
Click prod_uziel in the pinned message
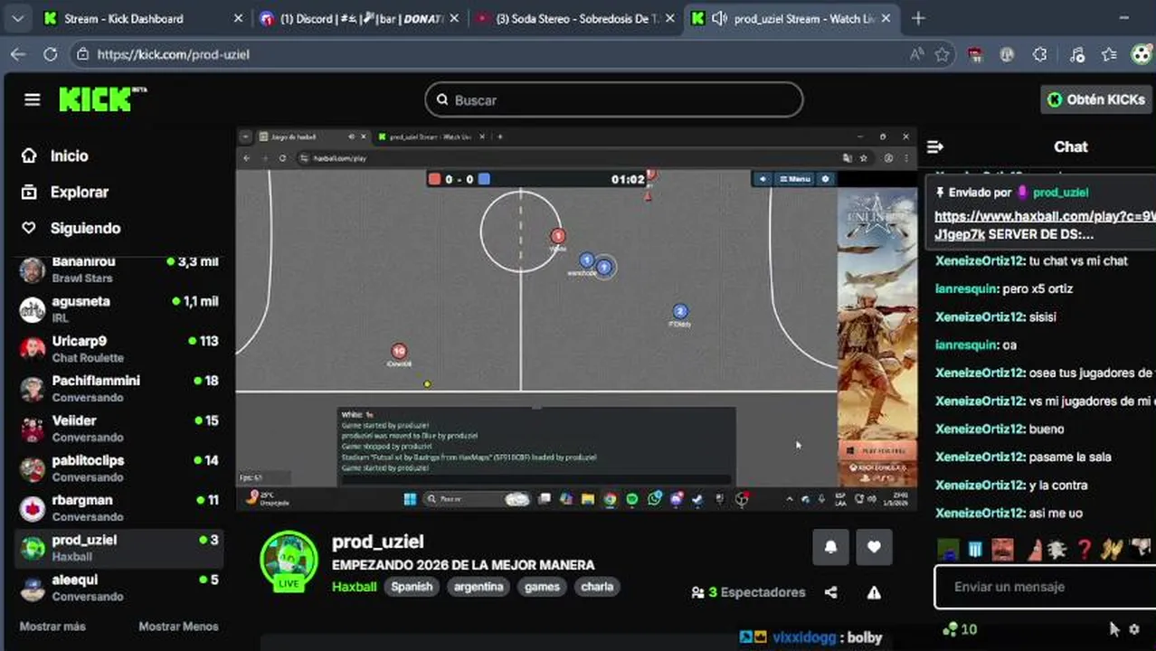(x=1060, y=193)
